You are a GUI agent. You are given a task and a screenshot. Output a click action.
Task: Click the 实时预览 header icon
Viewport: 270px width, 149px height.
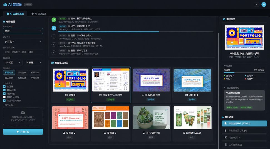pyautogui.click(x=224, y=19)
